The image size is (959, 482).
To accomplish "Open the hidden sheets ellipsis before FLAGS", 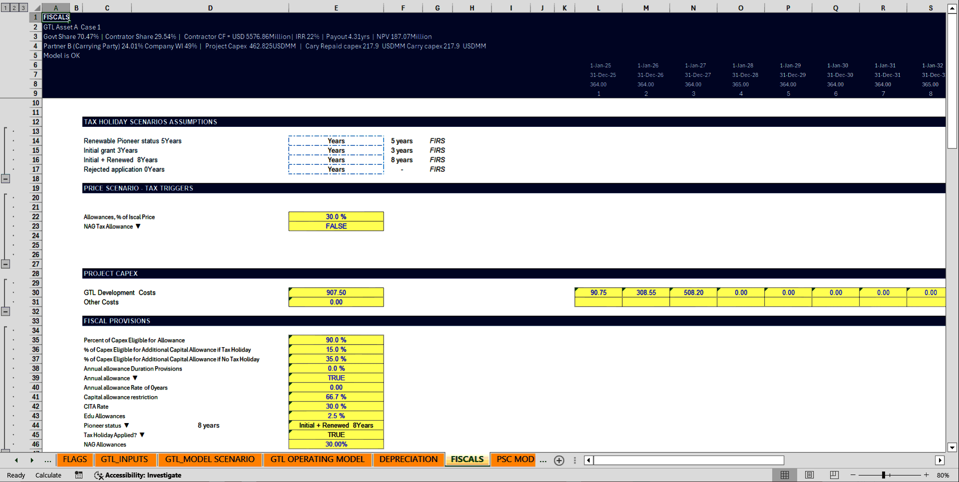I will click(47, 460).
